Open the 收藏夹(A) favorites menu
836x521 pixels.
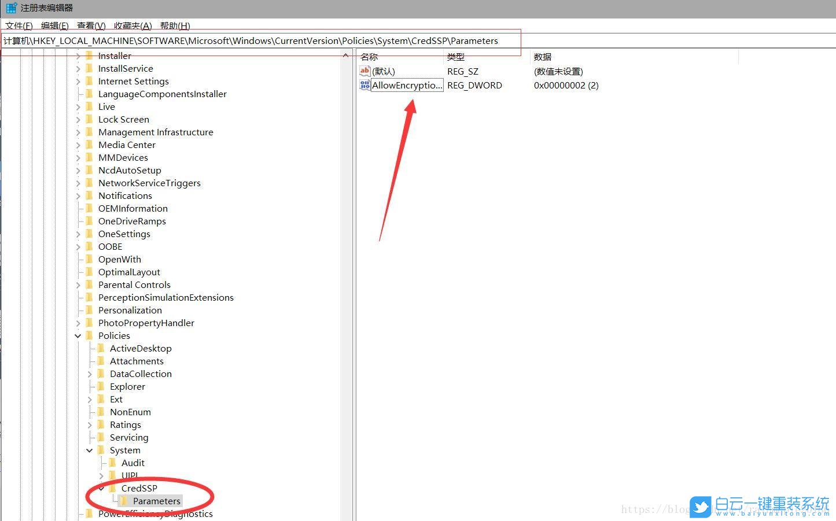point(132,25)
